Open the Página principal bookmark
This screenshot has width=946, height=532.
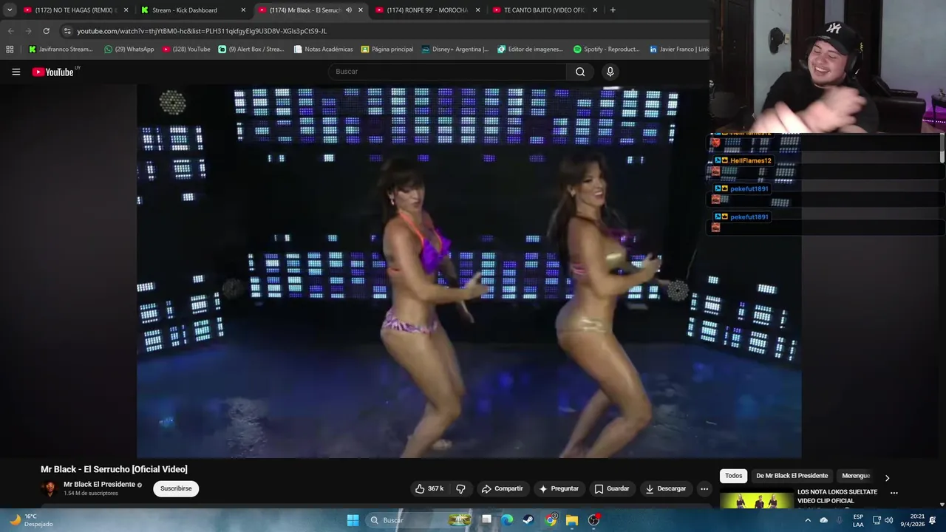pos(387,50)
